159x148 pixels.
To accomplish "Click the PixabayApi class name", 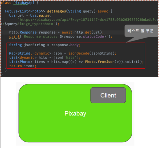I will click(x=24, y=3).
